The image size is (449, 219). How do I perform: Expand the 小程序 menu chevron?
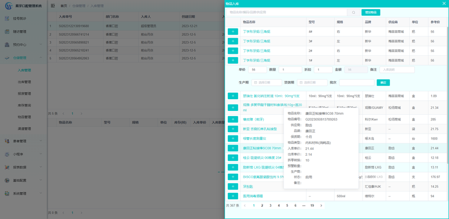[x=40, y=154]
